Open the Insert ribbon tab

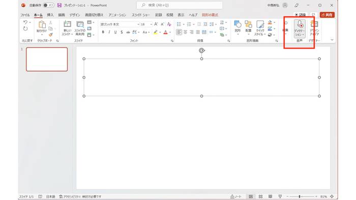[50, 15]
